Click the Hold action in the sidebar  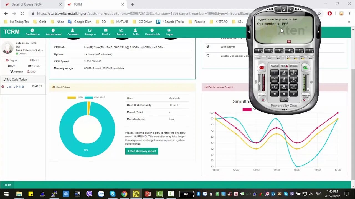point(34,60)
